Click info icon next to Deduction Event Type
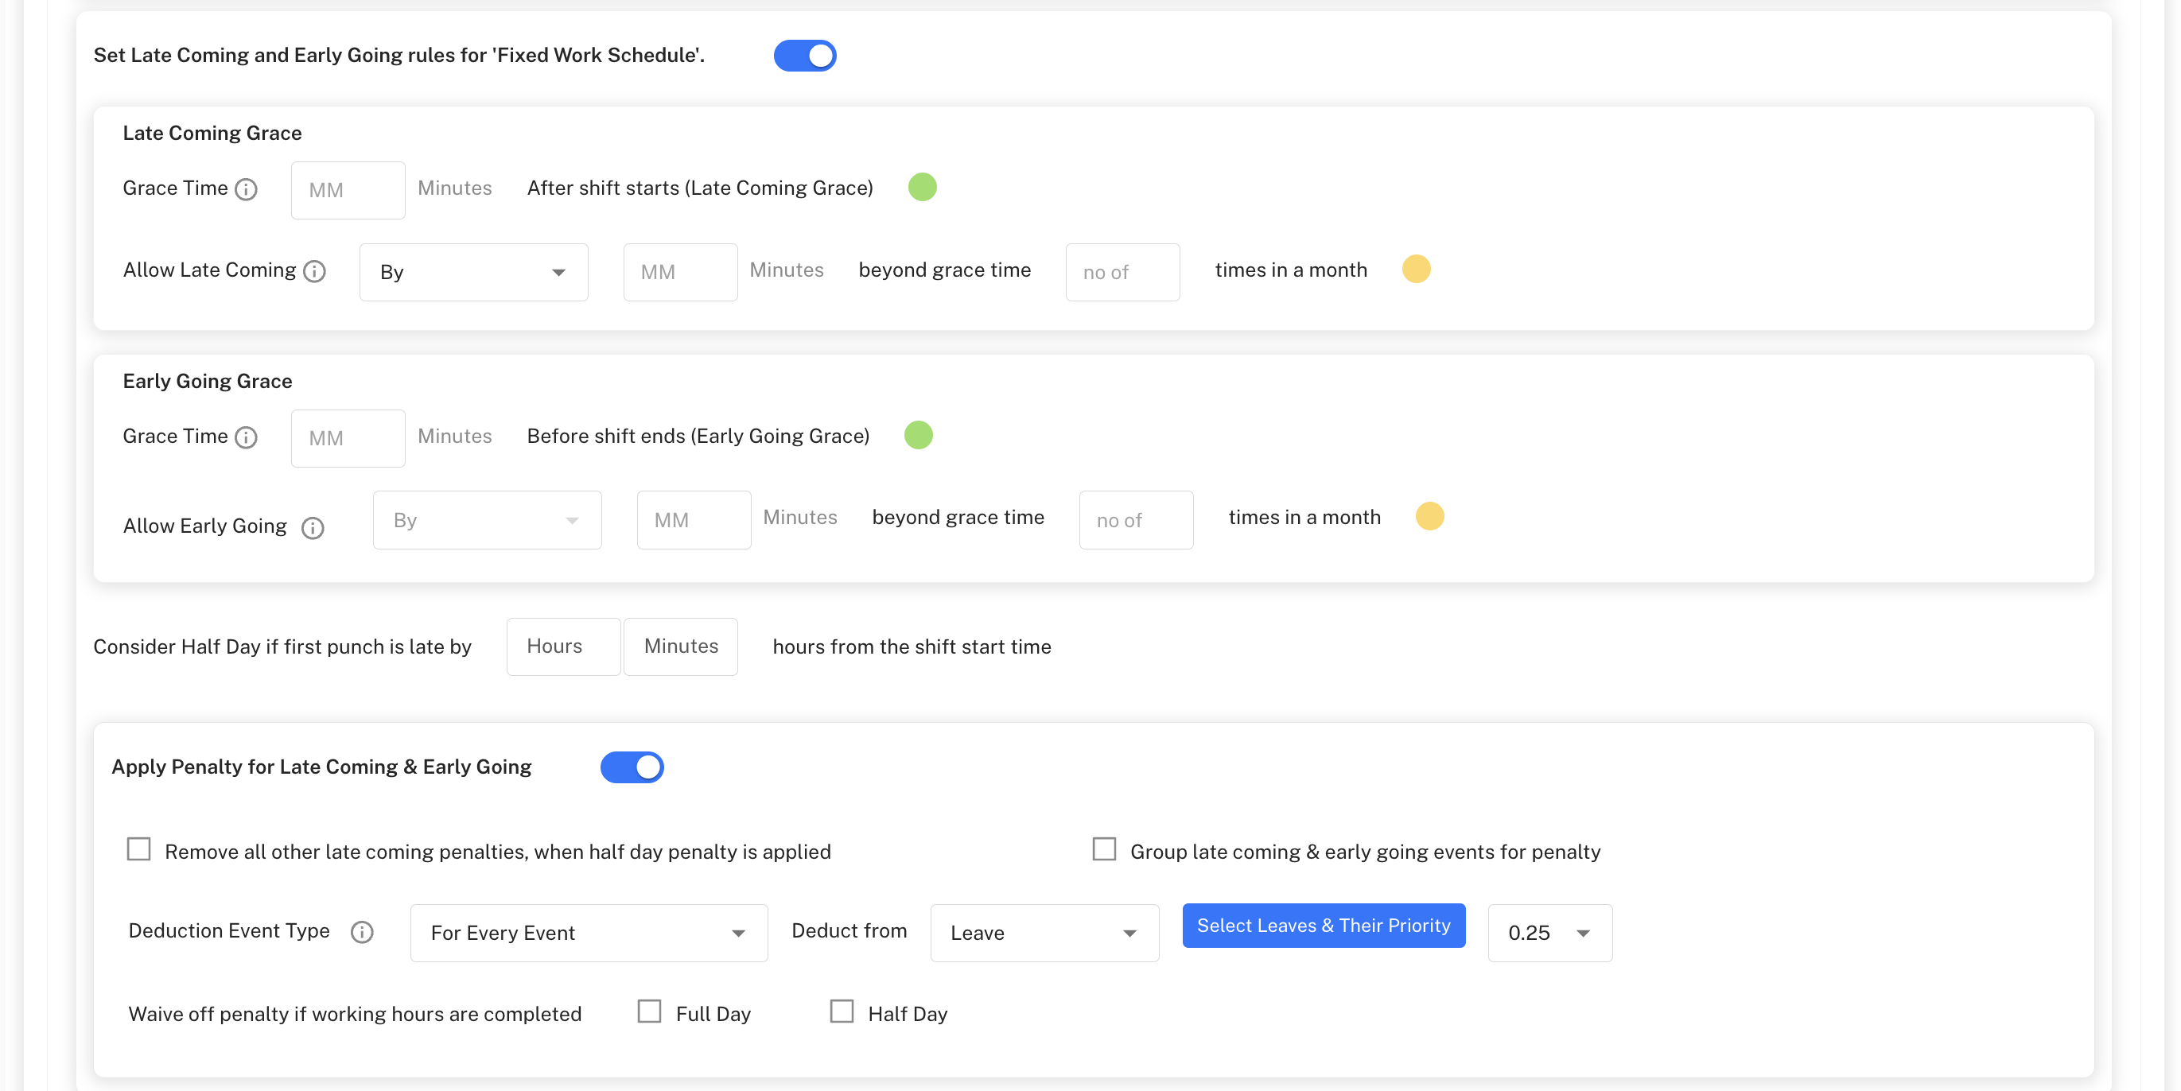The height and width of the screenshot is (1091, 2181). click(x=362, y=932)
